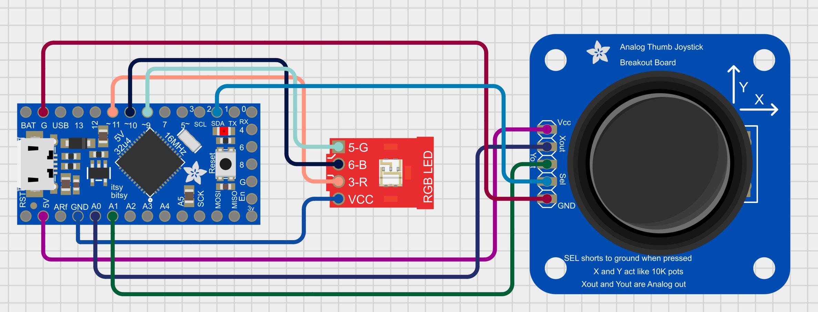
Task: Select the A2 pin on the ItsyBitsy
Action: [x=130, y=216]
